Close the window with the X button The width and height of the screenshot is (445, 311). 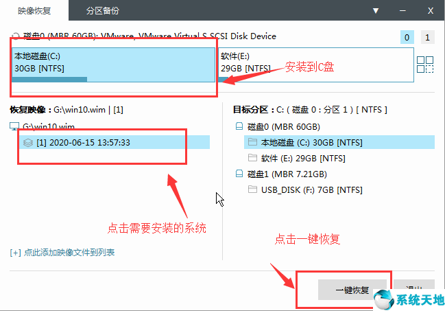point(430,11)
